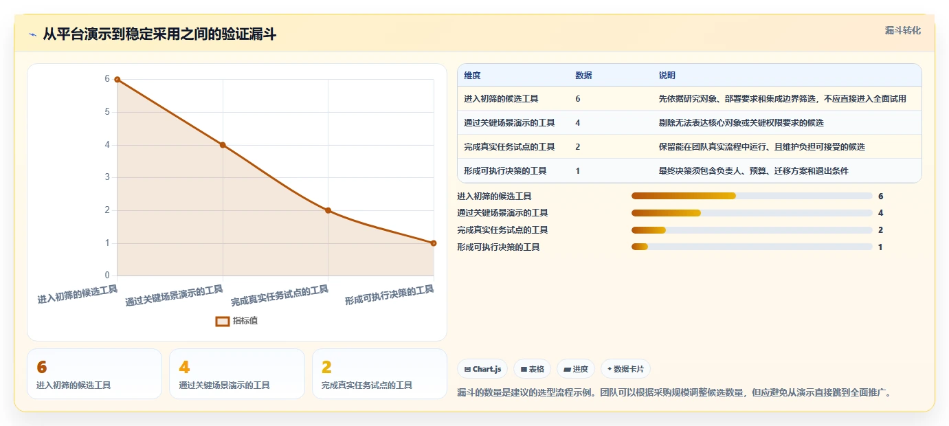Toggle the 指标值 legend color box

(222, 321)
